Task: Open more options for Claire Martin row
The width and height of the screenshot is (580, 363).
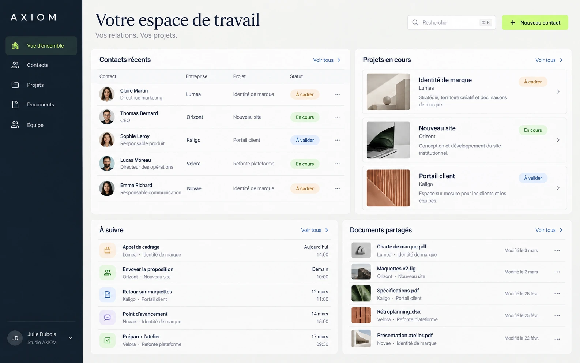Action: (337, 94)
